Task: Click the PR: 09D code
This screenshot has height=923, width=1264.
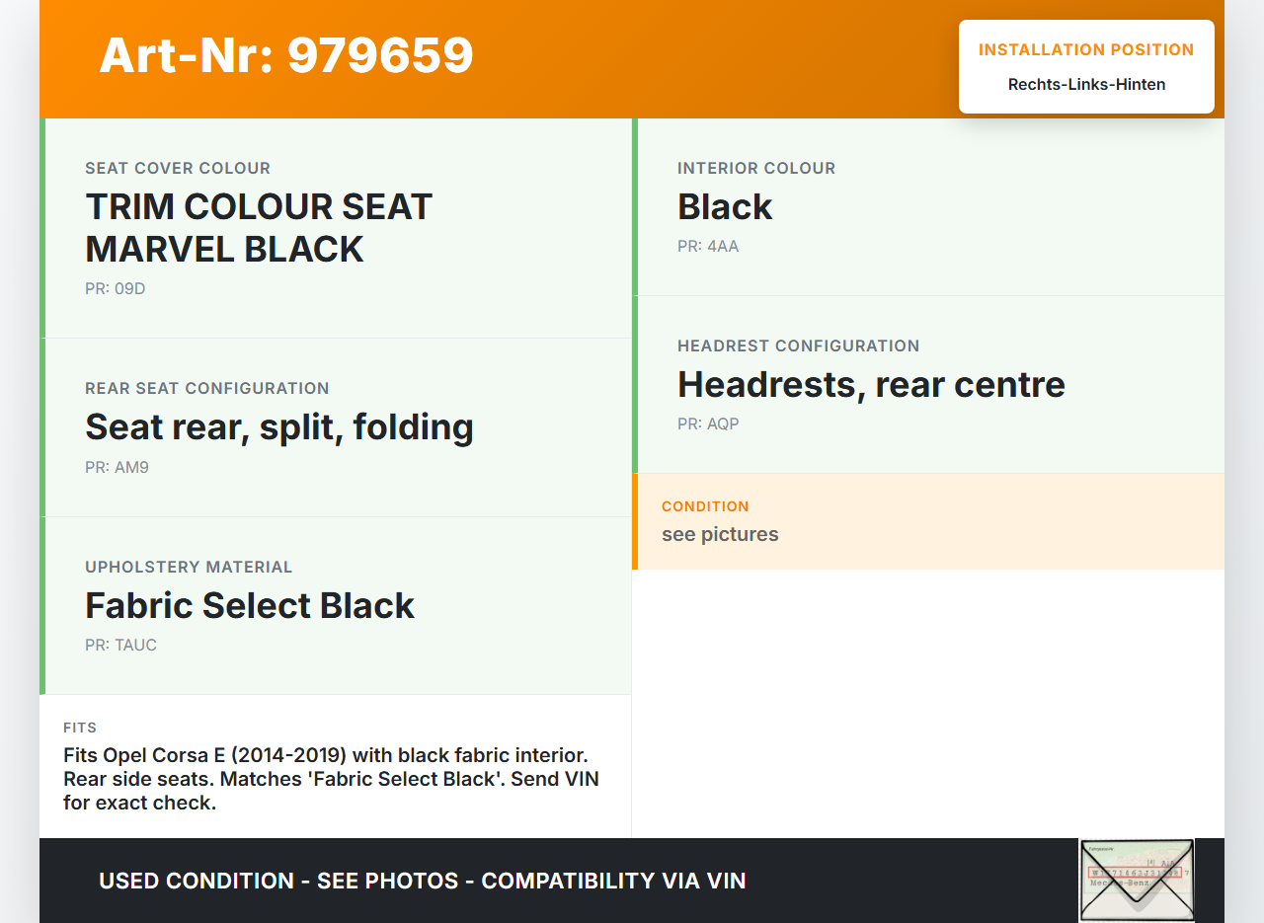Action: click(x=116, y=289)
